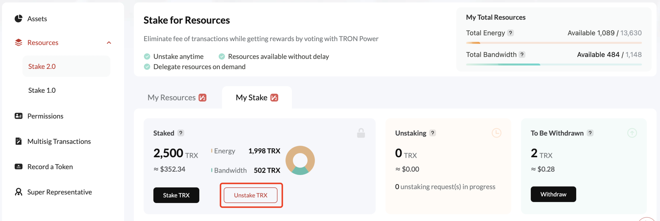This screenshot has width=660, height=221.
Task: Switch to the My Resources tab
Action: [x=177, y=98]
